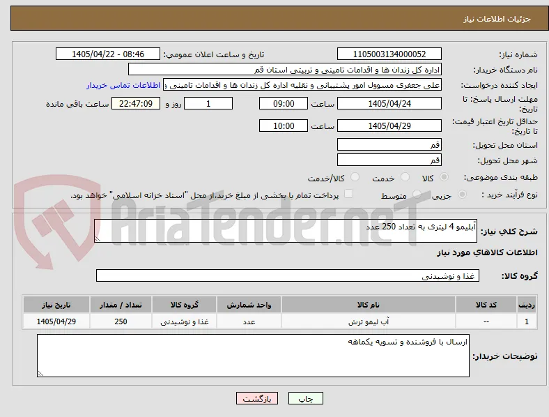Toggle the اسناد خزانه اسلامی payment checkbox

pos(349,194)
